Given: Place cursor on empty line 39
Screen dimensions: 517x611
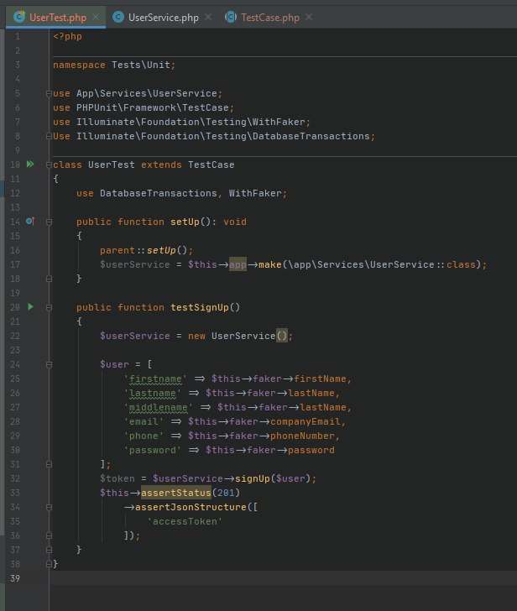Looking at the screenshot, I should pos(283,578).
